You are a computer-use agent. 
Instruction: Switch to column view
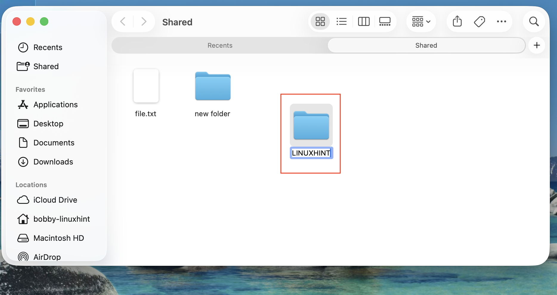coord(363,21)
